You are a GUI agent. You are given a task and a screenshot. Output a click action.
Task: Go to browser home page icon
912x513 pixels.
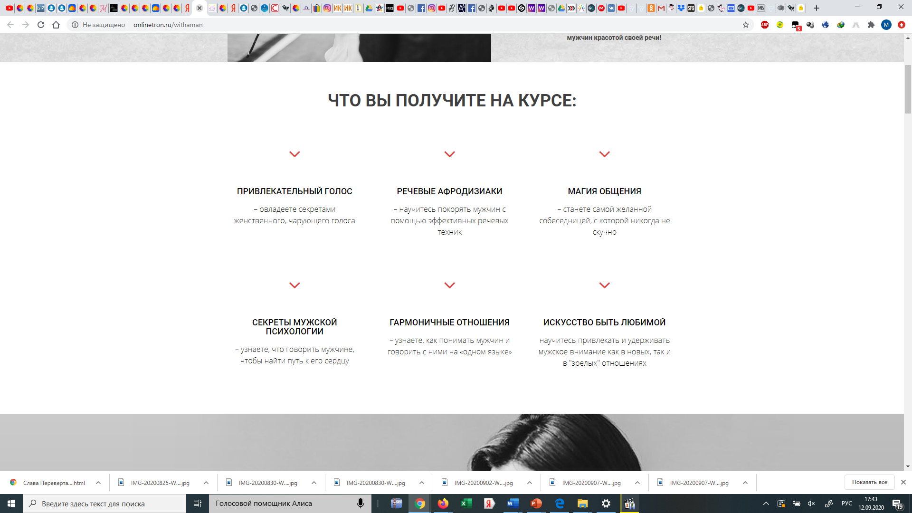tap(56, 25)
